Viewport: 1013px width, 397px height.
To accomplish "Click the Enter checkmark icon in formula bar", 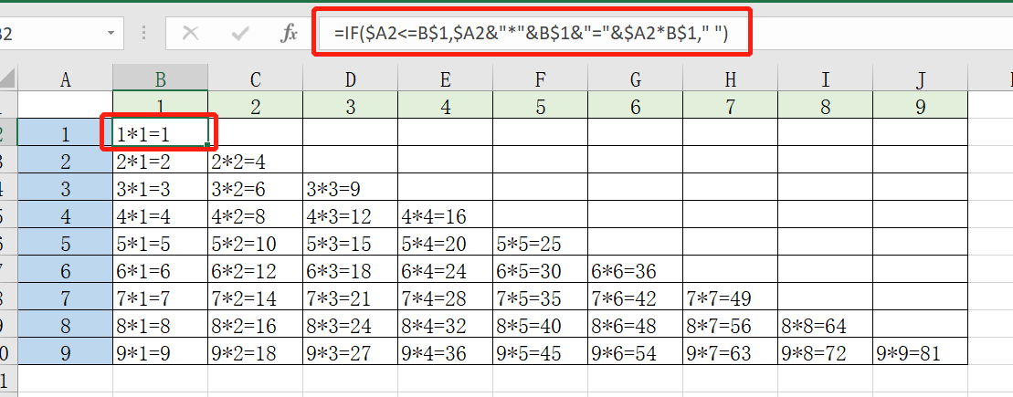I will point(240,34).
